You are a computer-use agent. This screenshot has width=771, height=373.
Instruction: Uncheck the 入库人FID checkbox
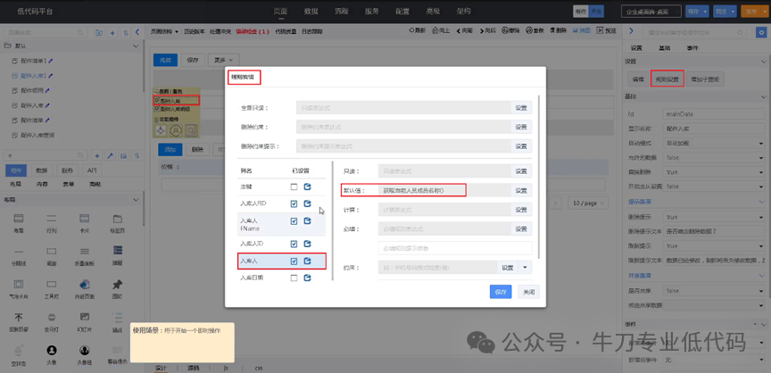pyautogui.click(x=294, y=203)
